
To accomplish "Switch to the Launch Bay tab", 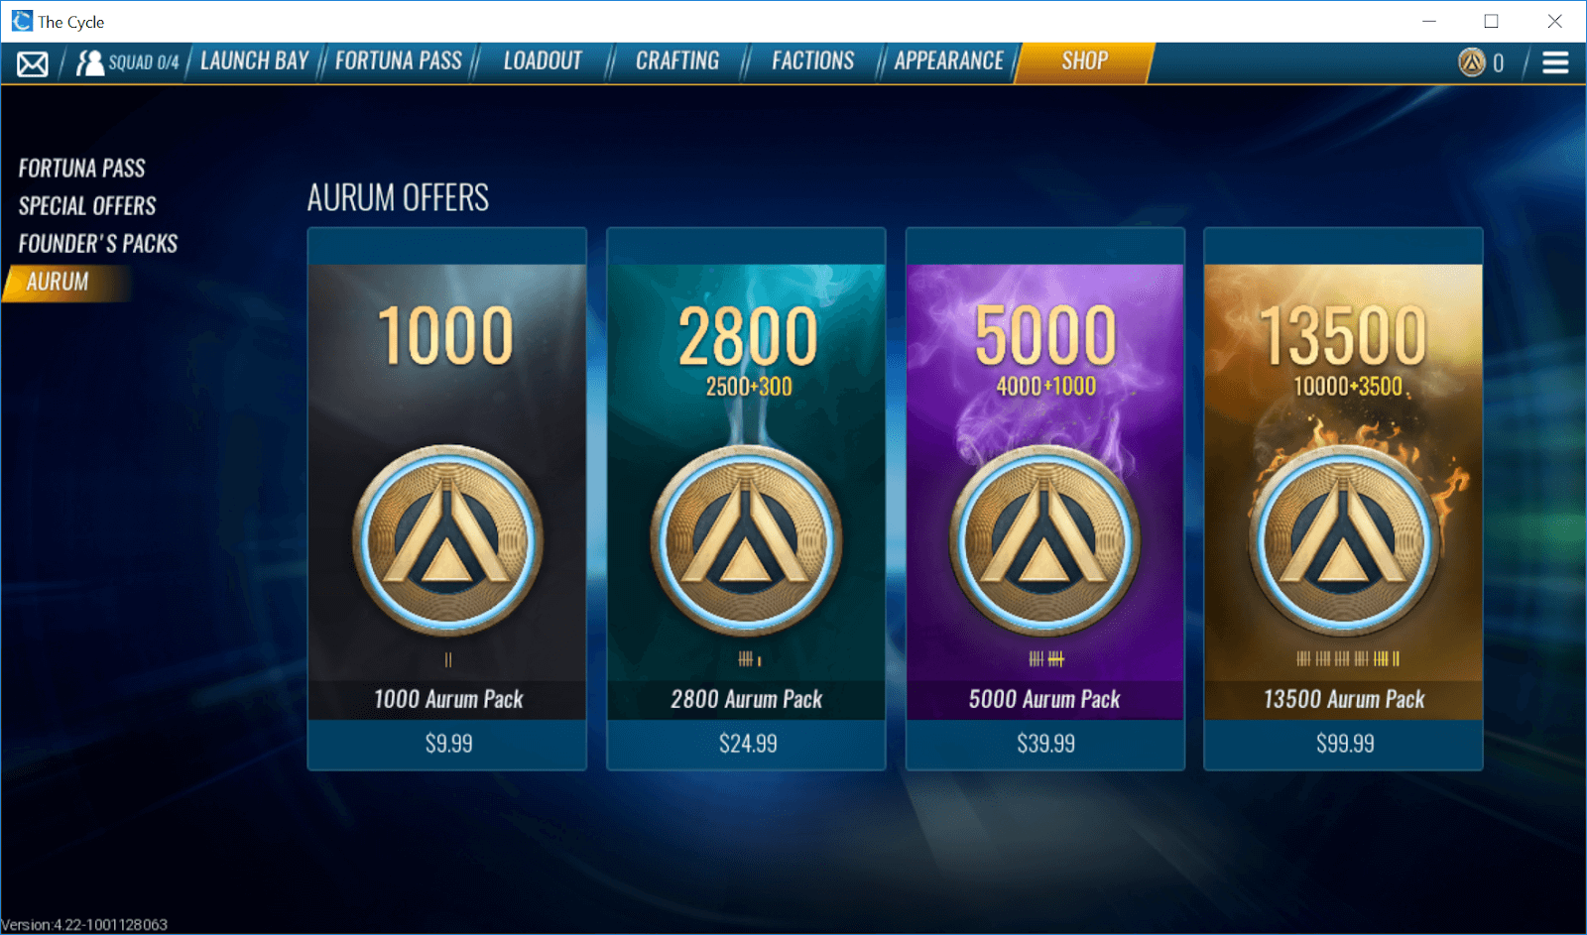I will [x=255, y=61].
